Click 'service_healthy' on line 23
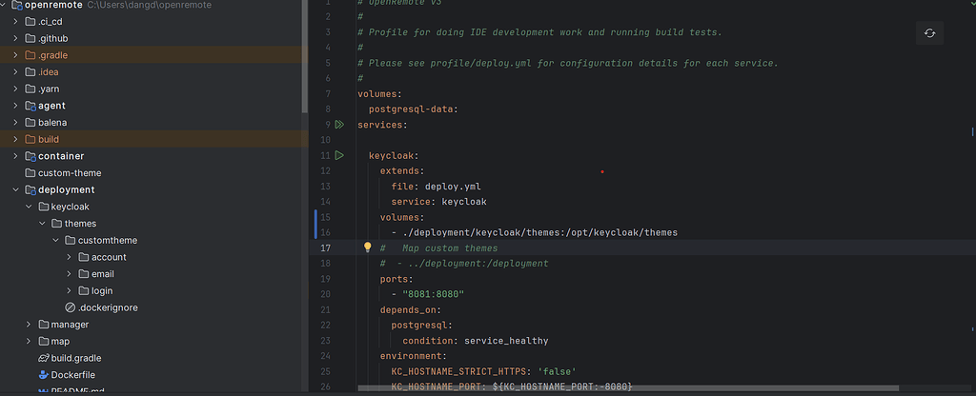 [x=506, y=341]
